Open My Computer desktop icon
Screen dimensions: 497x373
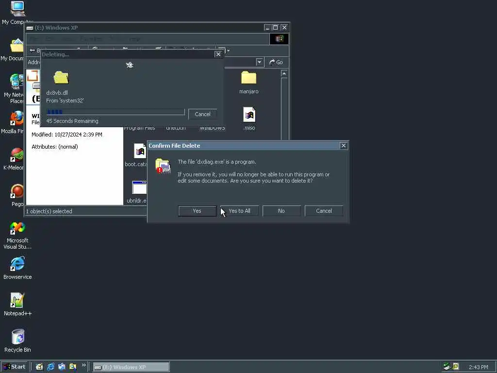point(17,13)
